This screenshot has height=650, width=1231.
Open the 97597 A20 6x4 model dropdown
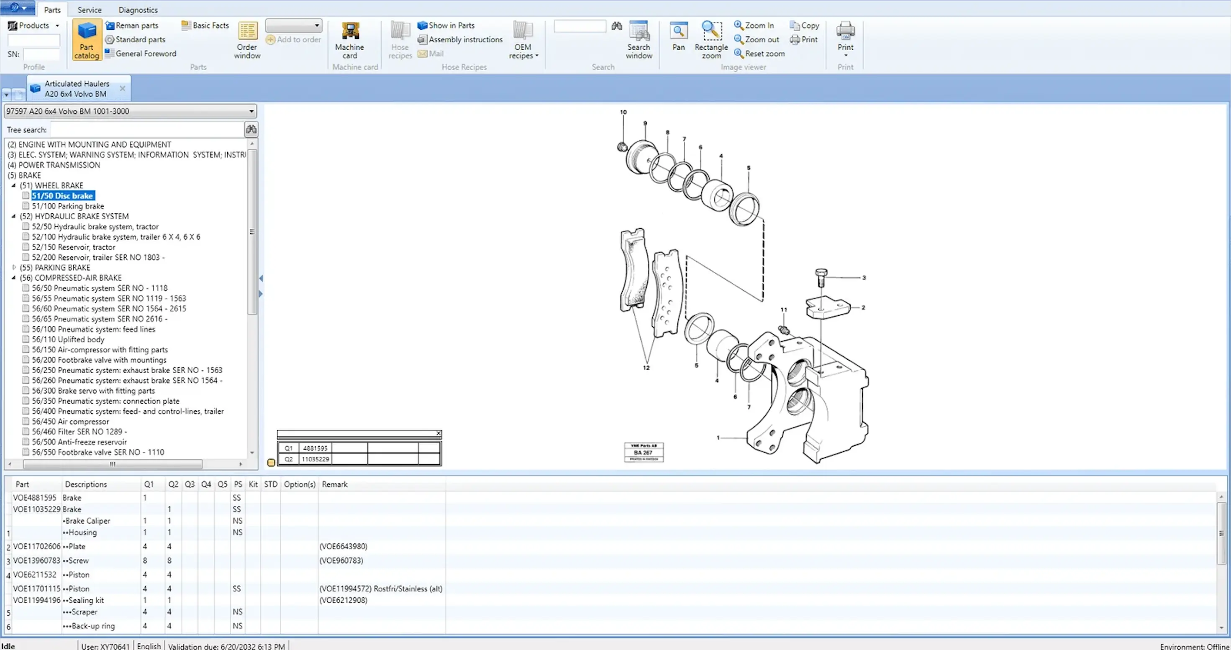(251, 111)
